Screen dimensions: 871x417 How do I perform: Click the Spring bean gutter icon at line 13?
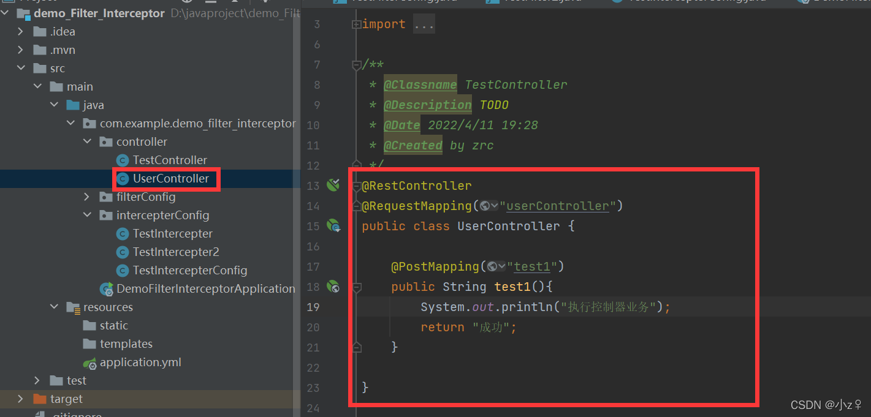tap(333, 185)
